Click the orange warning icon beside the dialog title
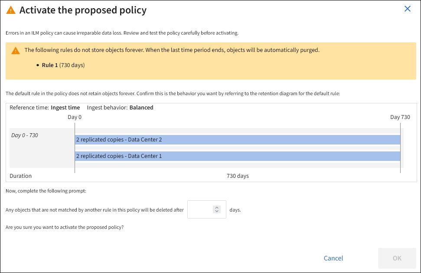The height and width of the screenshot is (273, 421). (11, 10)
